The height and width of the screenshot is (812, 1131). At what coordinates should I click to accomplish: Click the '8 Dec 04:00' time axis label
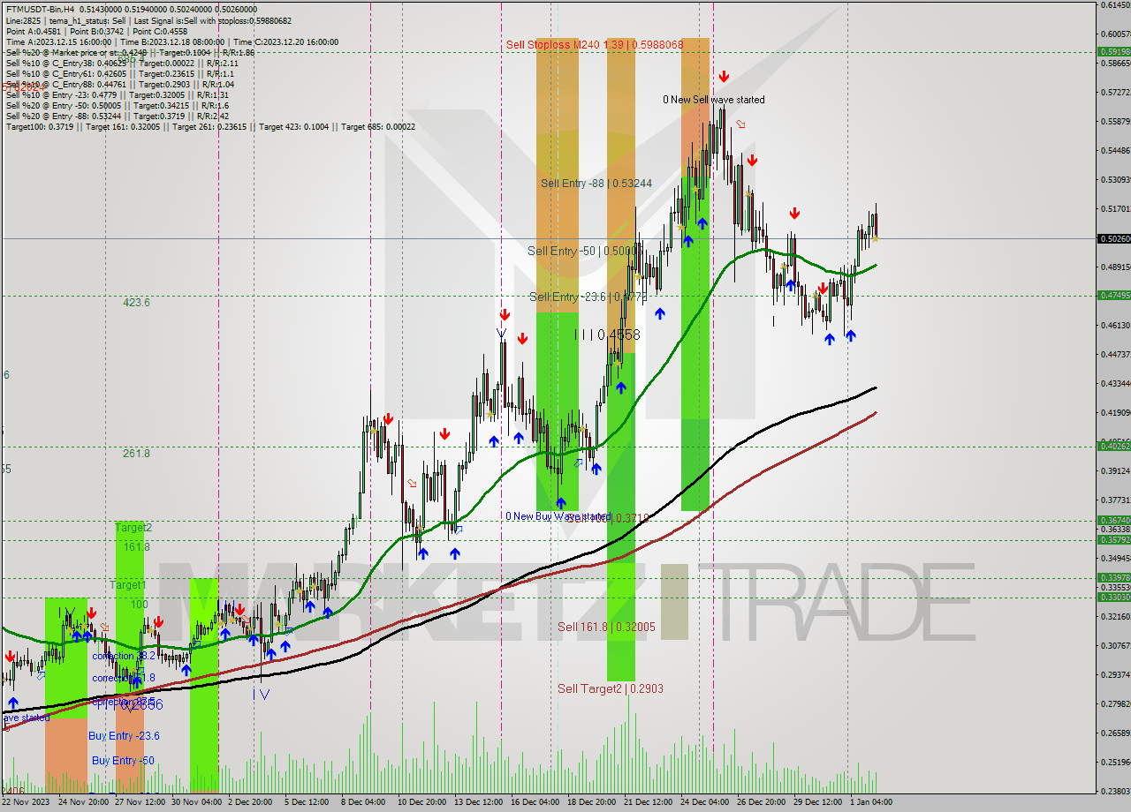pos(362,801)
